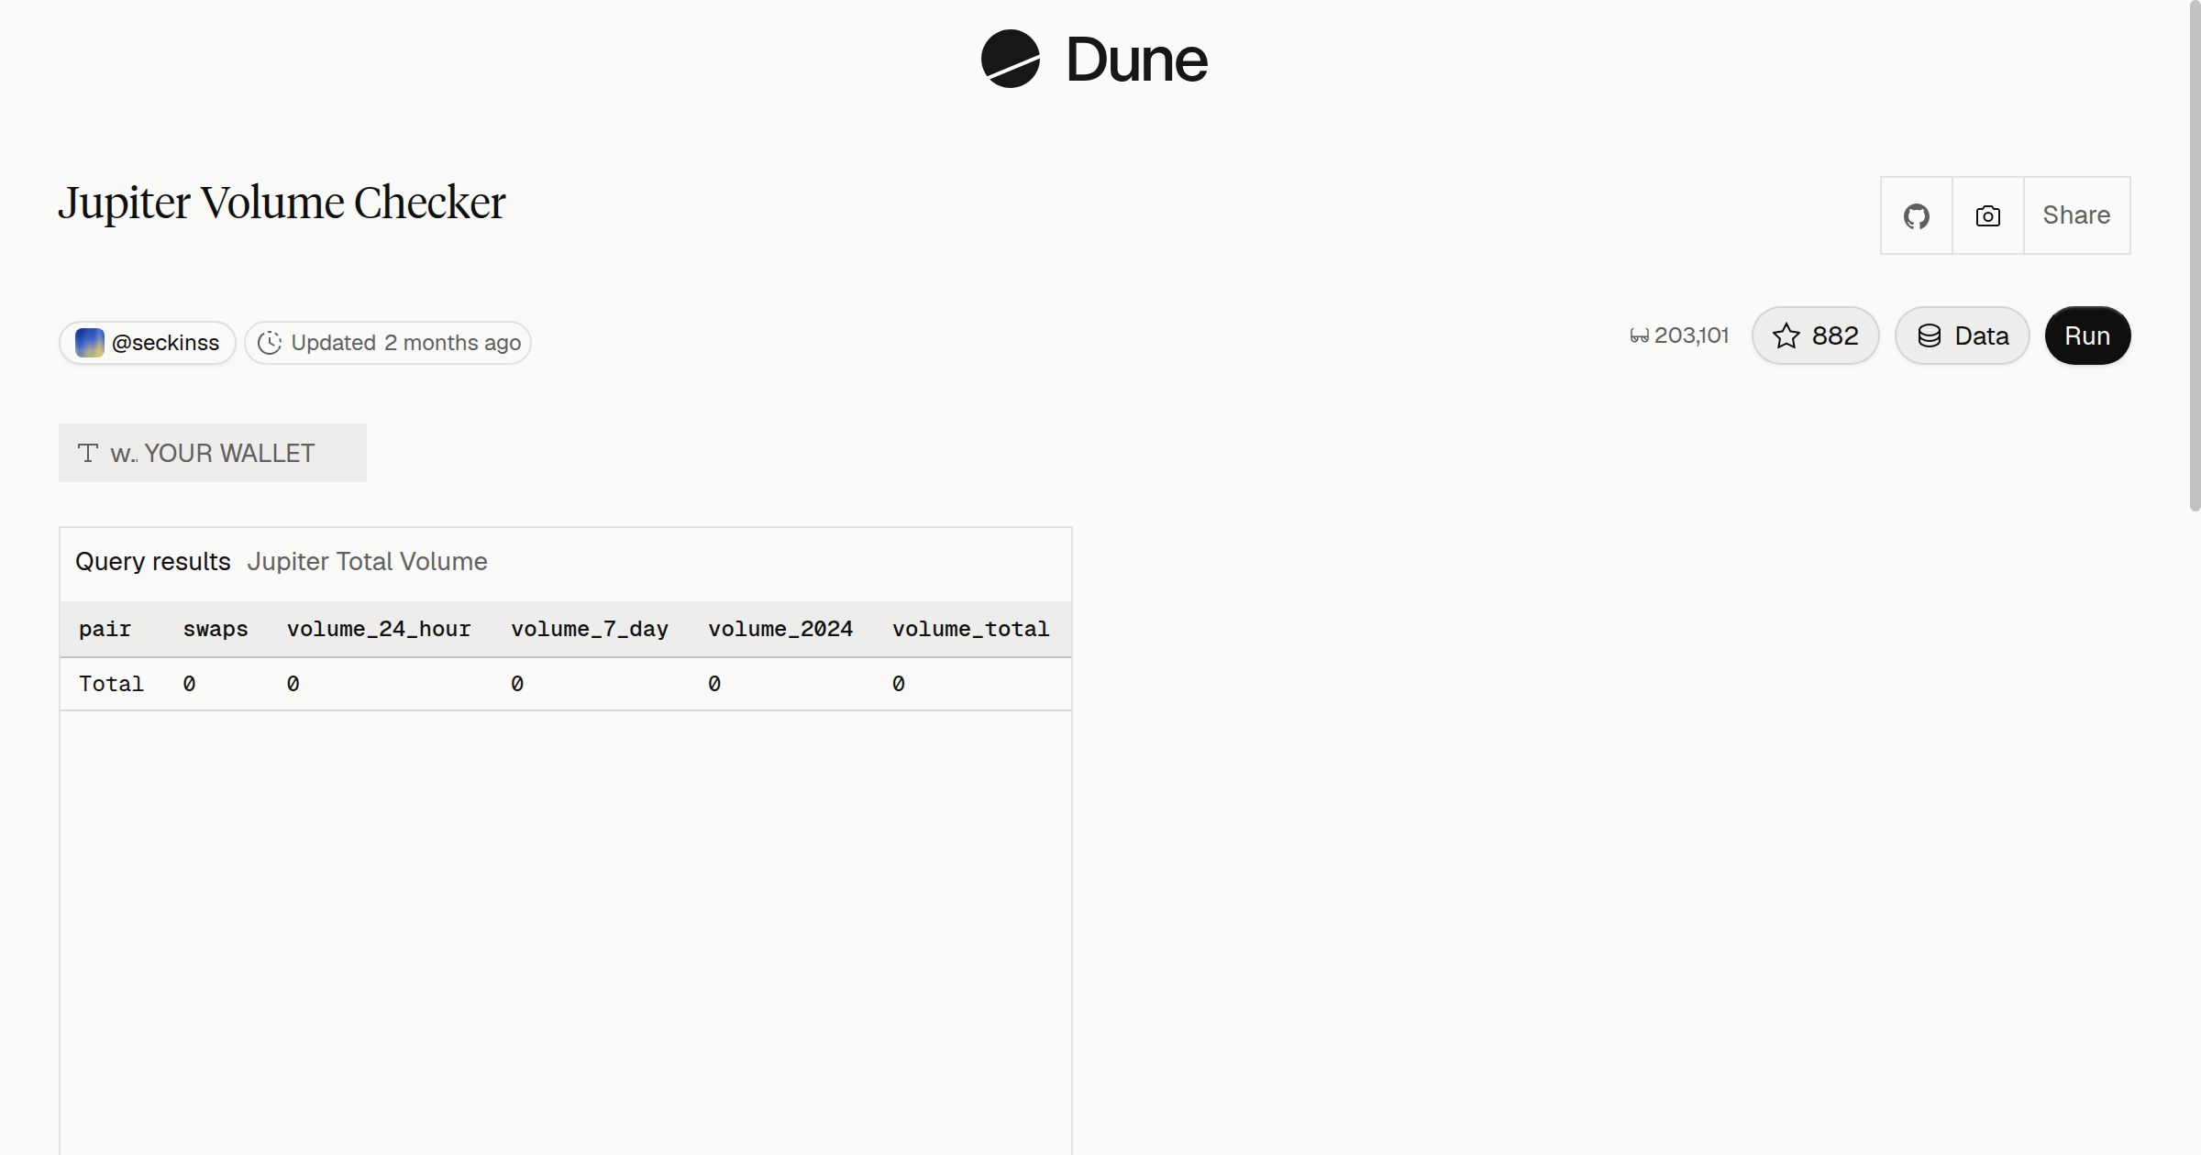Screen dimensions: 2201x1155
Task: Focus the YOUR WALLET input field
Action: tap(213, 453)
